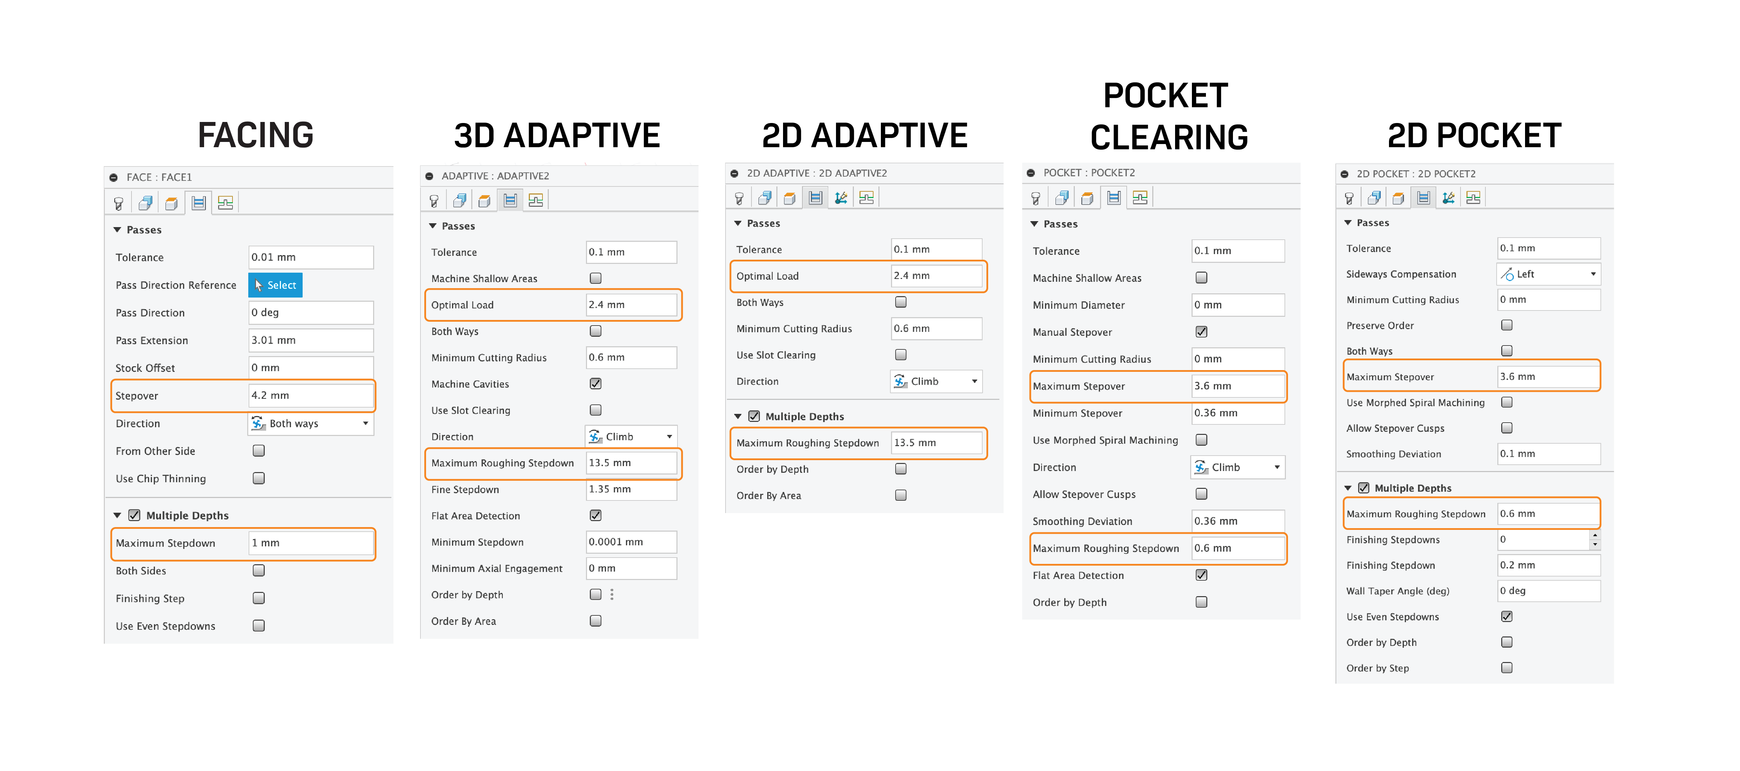The height and width of the screenshot is (771, 1740).
Task: Collapse the Passes section in 2D ADAPTIVE2
Action: (x=738, y=224)
